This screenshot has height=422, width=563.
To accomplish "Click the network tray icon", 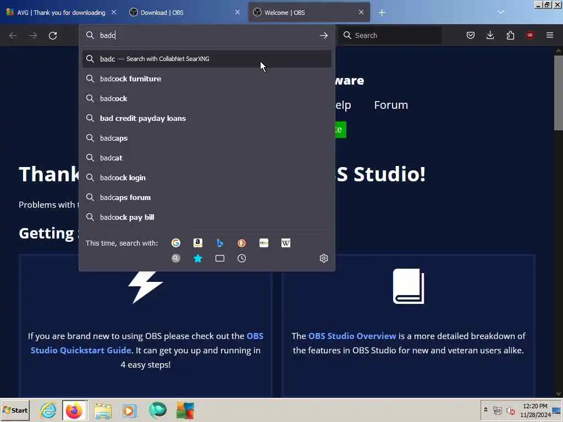I will point(497,410).
